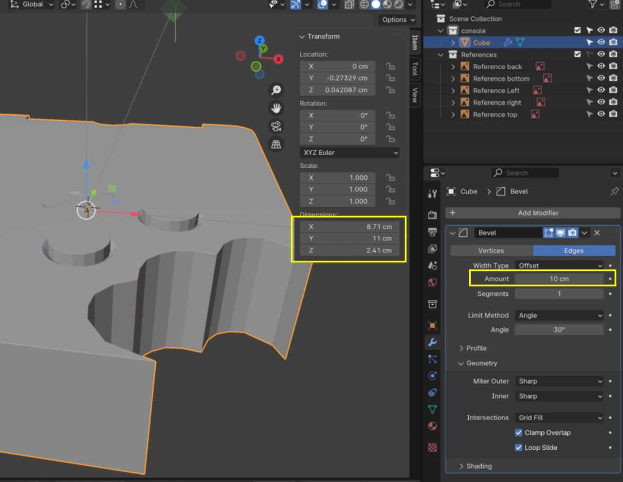Switch the Bevel mode to Vertices
The height and width of the screenshot is (482, 623).
point(491,250)
